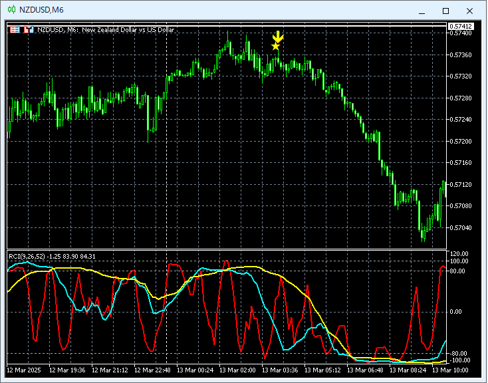Click the -80.00 RCI scale label
Screen dimensions: 488x383
pyautogui.click(x=459, y=354)
